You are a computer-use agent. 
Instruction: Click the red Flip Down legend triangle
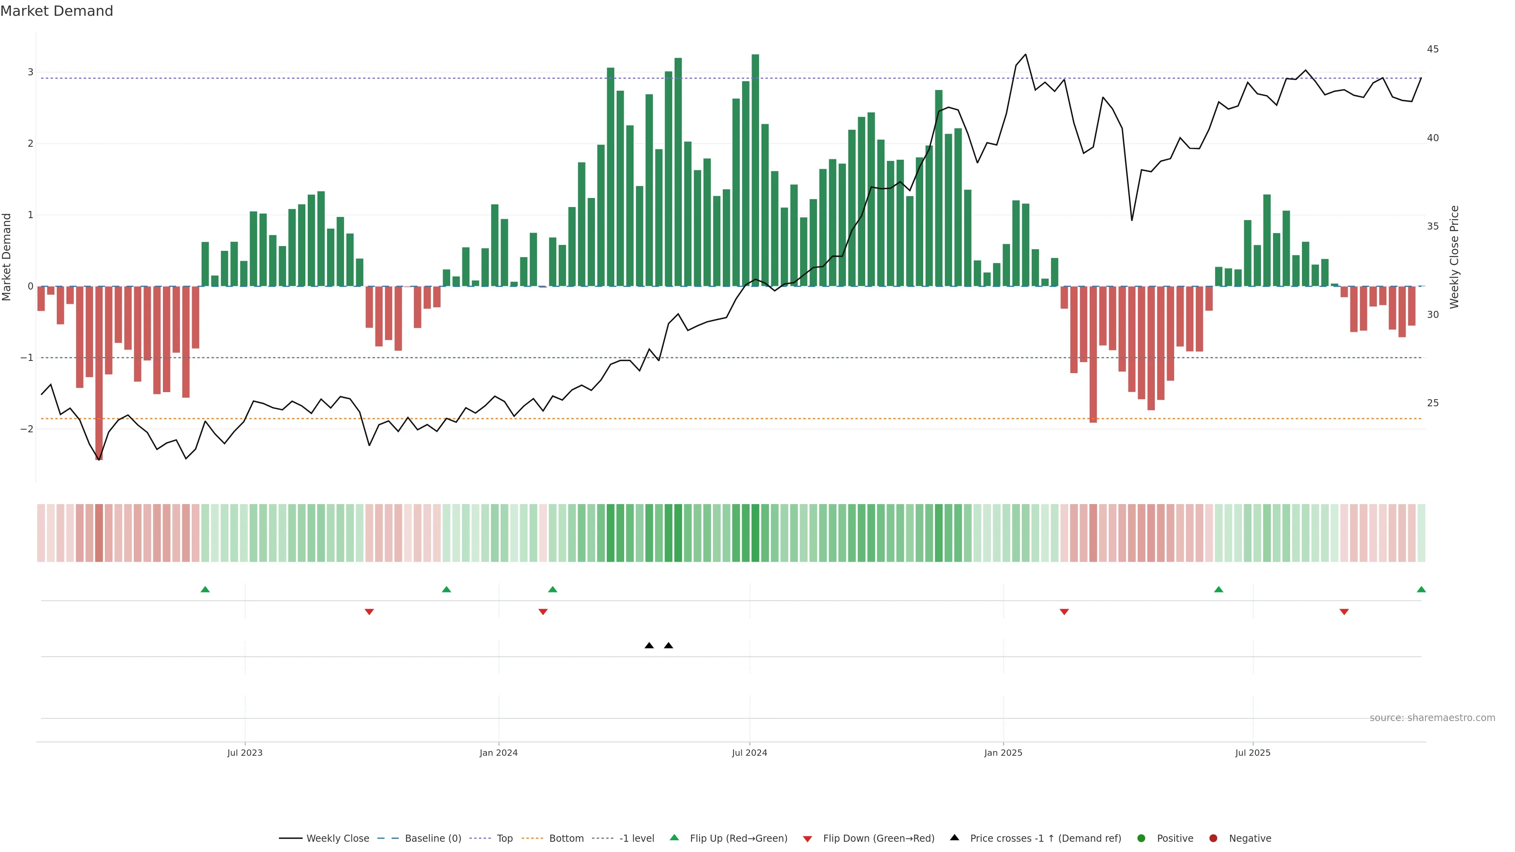click(808, 839)
